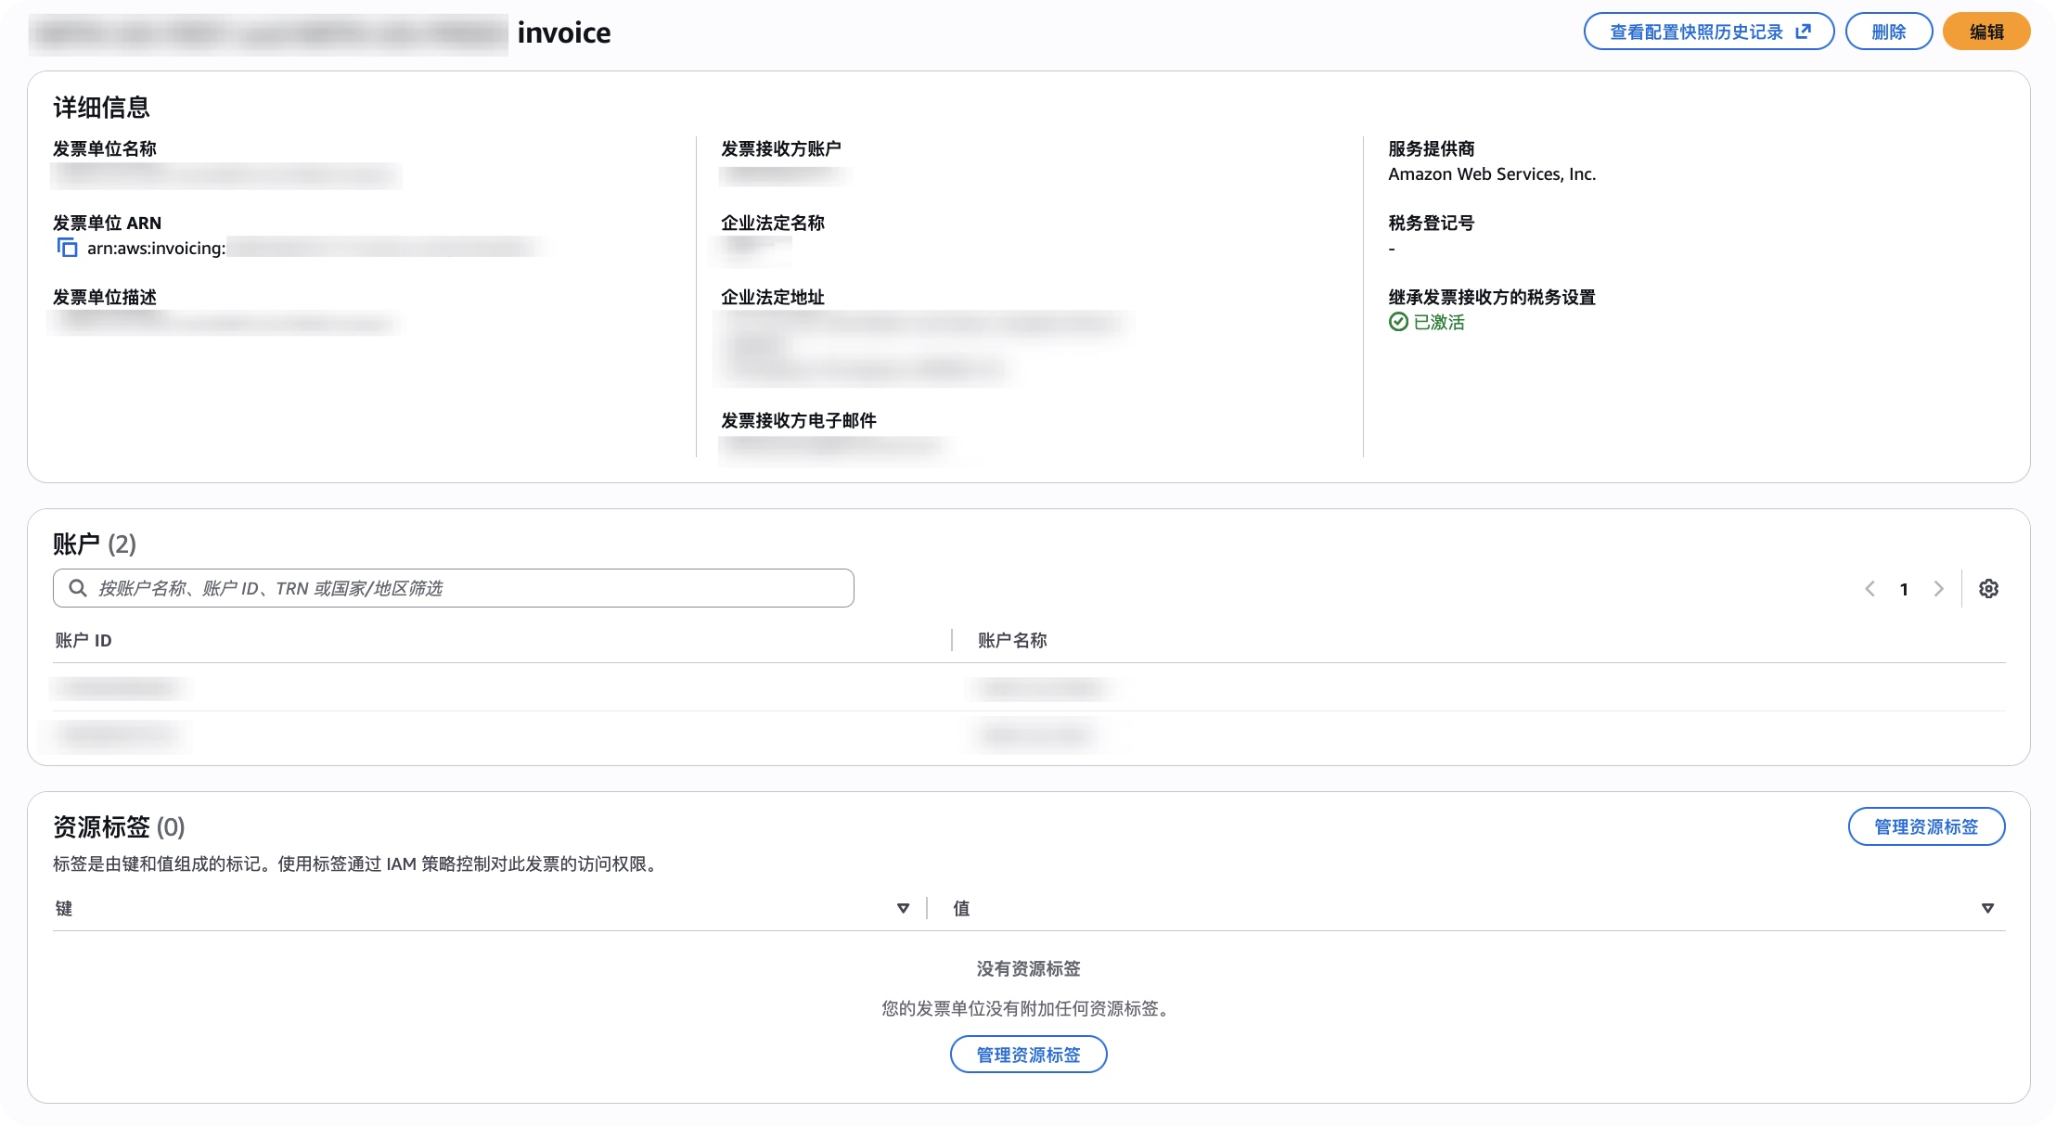The height and width of the screenshot is (1126, 2056).
Task: Click the green 已激活 status icon
Action: point(1398,322)
